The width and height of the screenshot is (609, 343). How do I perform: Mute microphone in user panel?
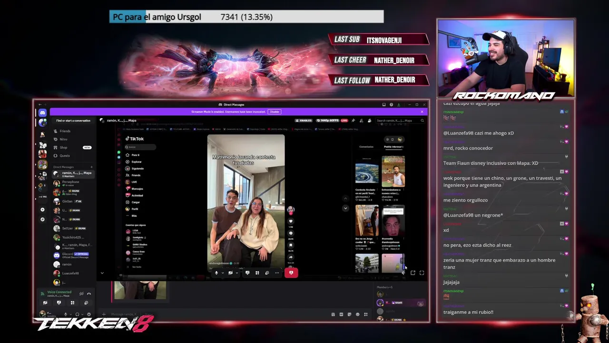pyautogui.click(x=66, y=314)
